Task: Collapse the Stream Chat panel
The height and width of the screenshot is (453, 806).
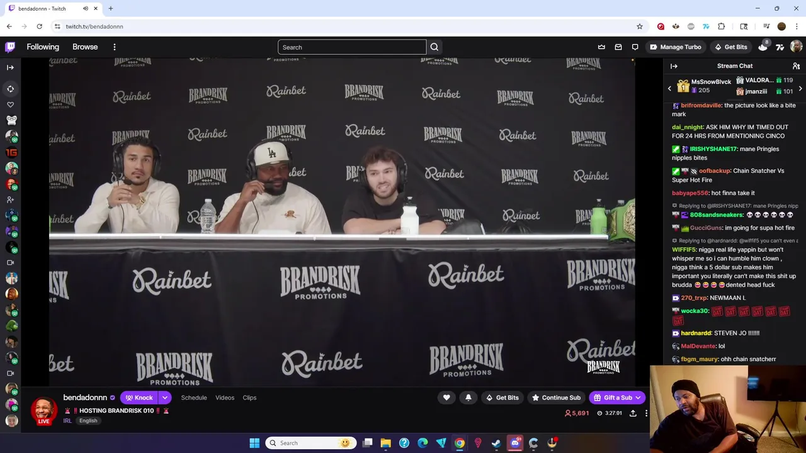Action: [674, 66]
